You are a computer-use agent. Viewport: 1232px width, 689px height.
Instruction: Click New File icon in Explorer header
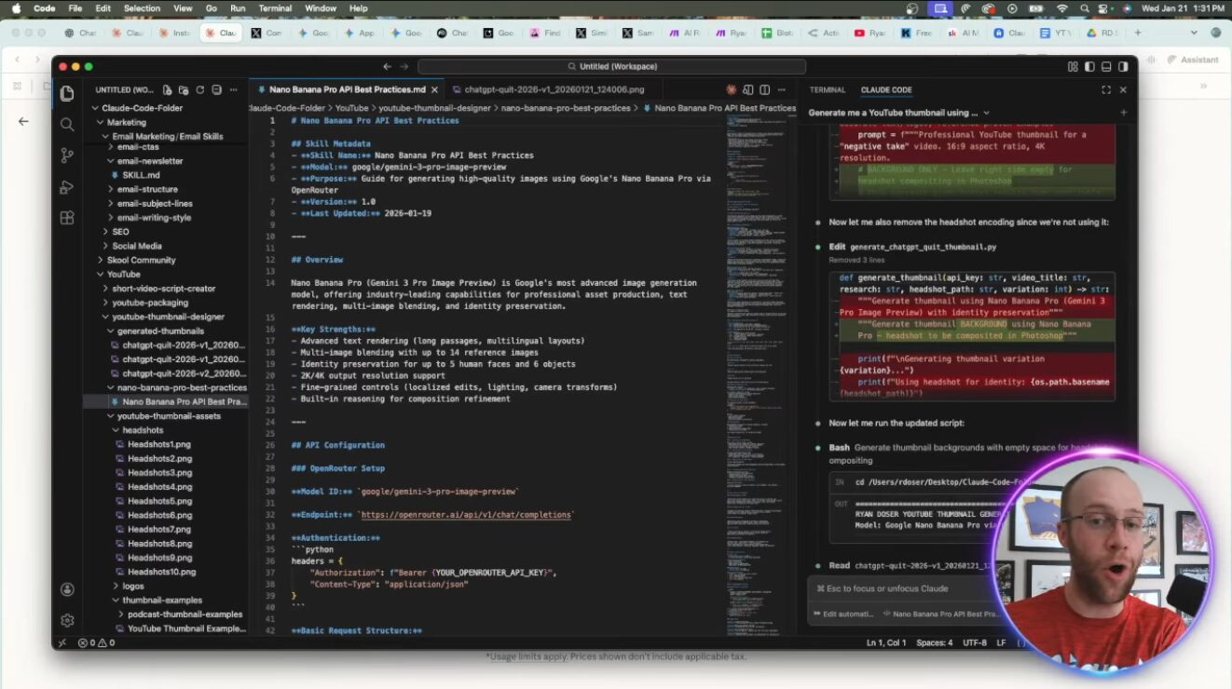click(x=168, y=90)
